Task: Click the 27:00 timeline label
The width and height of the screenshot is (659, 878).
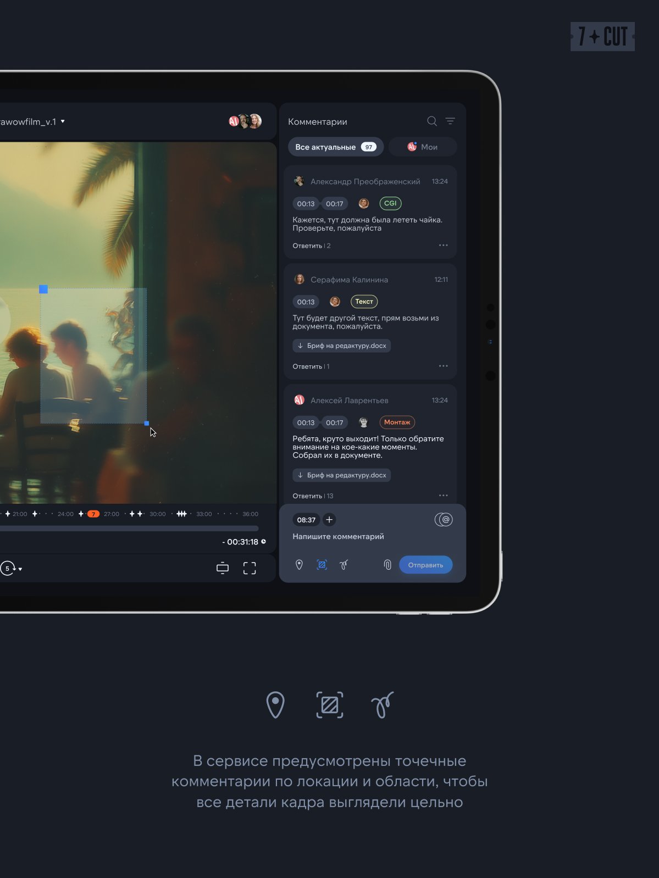Action: [x=112, y=514]
